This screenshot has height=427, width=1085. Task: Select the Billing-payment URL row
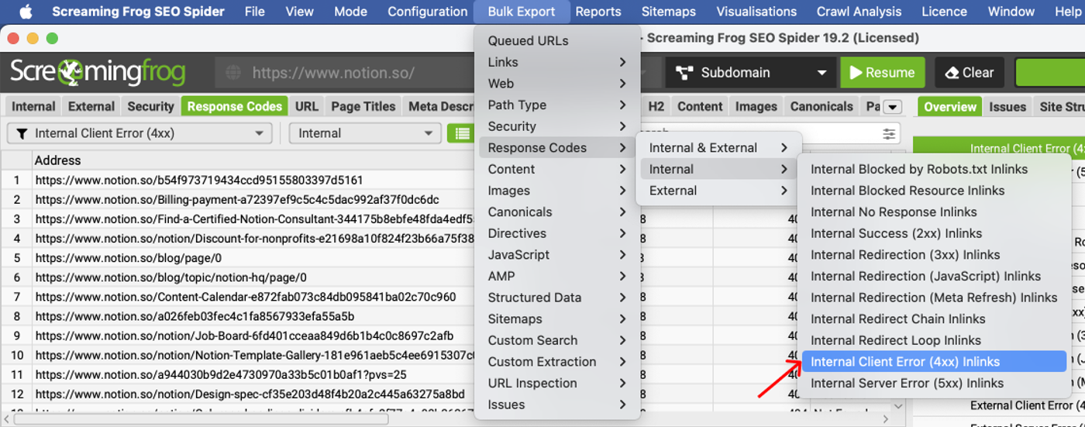point(237,200)
